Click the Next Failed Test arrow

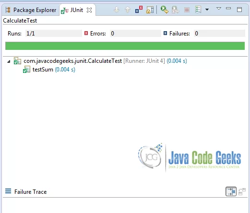pos(117,10)
